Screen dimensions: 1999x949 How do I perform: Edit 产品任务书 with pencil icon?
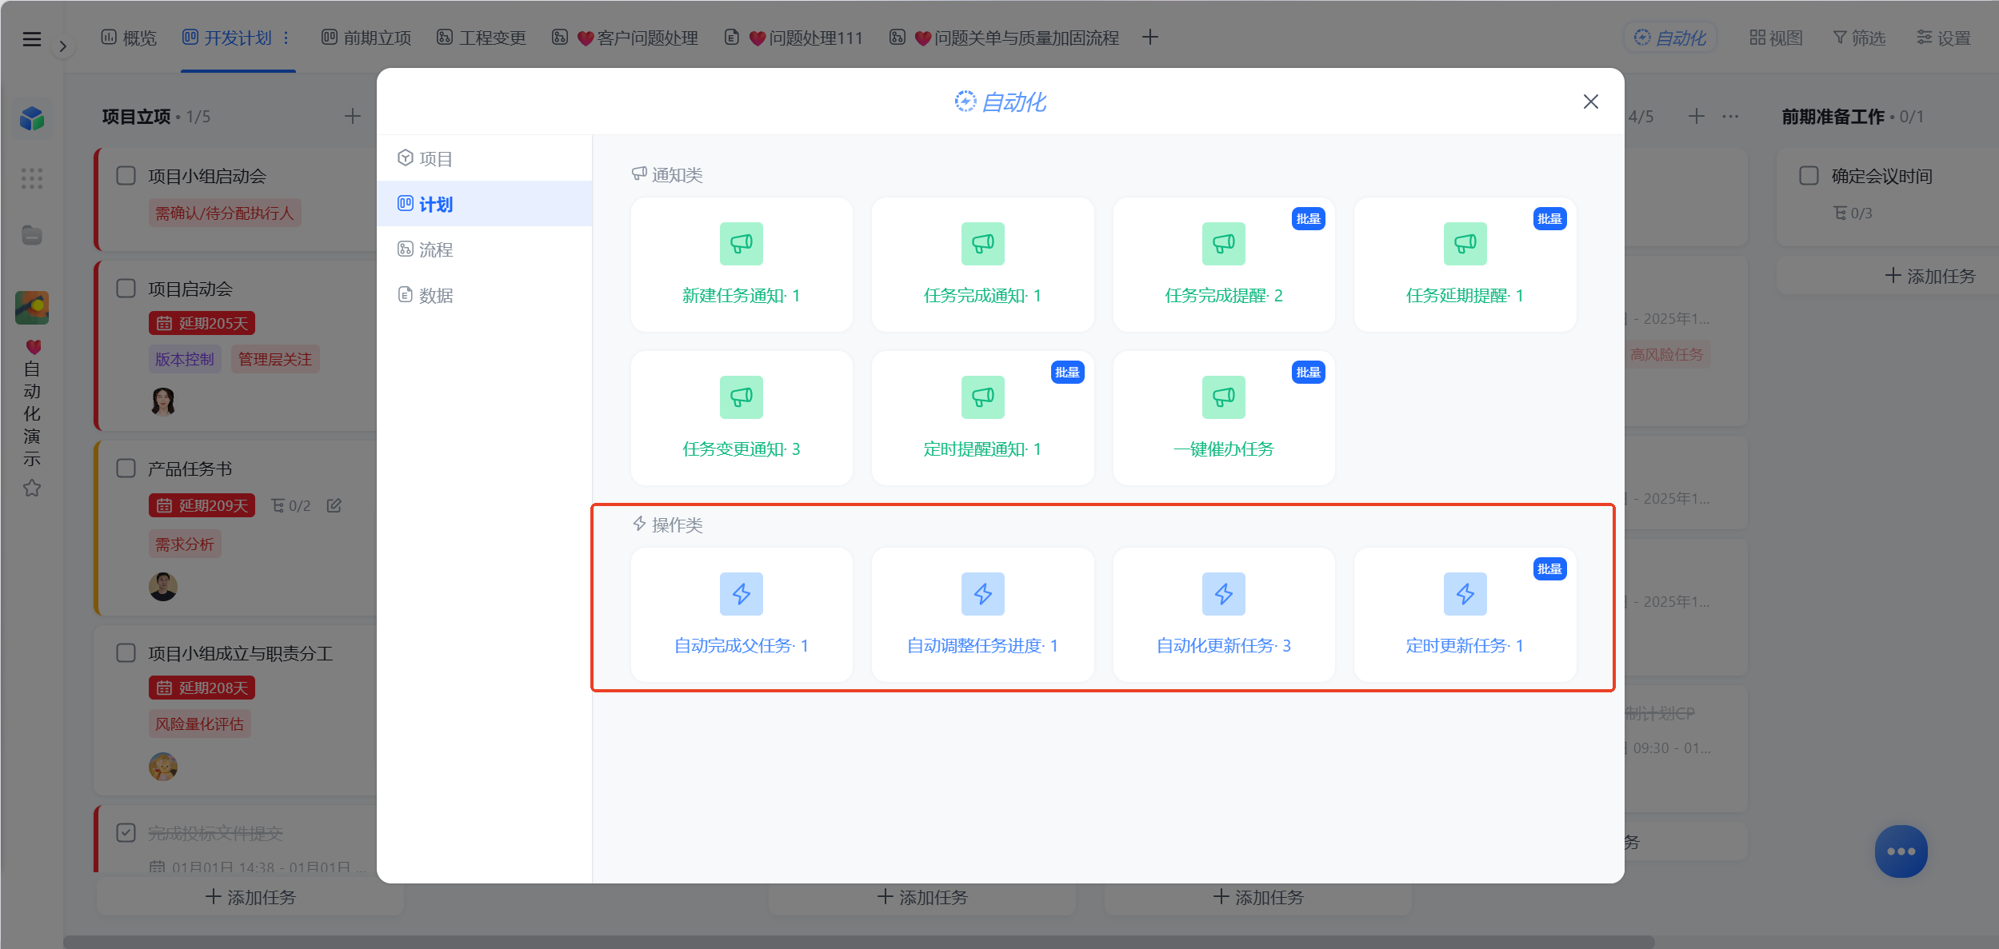(334, 505)
